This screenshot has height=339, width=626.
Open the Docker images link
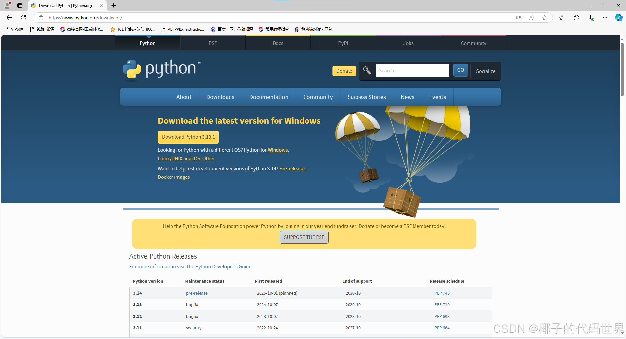point(174,177)
